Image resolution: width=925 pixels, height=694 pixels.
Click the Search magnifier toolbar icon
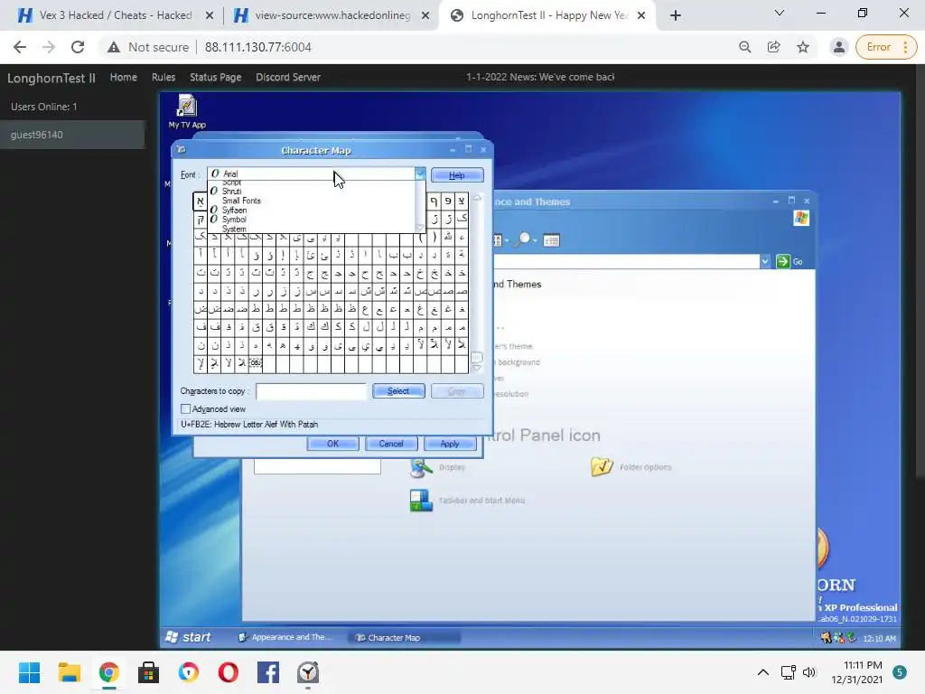[523, 240]
